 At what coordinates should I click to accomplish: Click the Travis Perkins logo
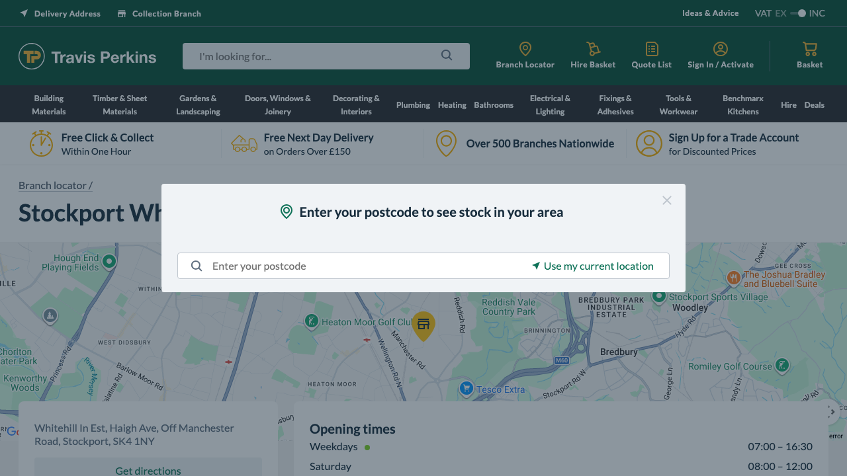click(x=87, y=57)
